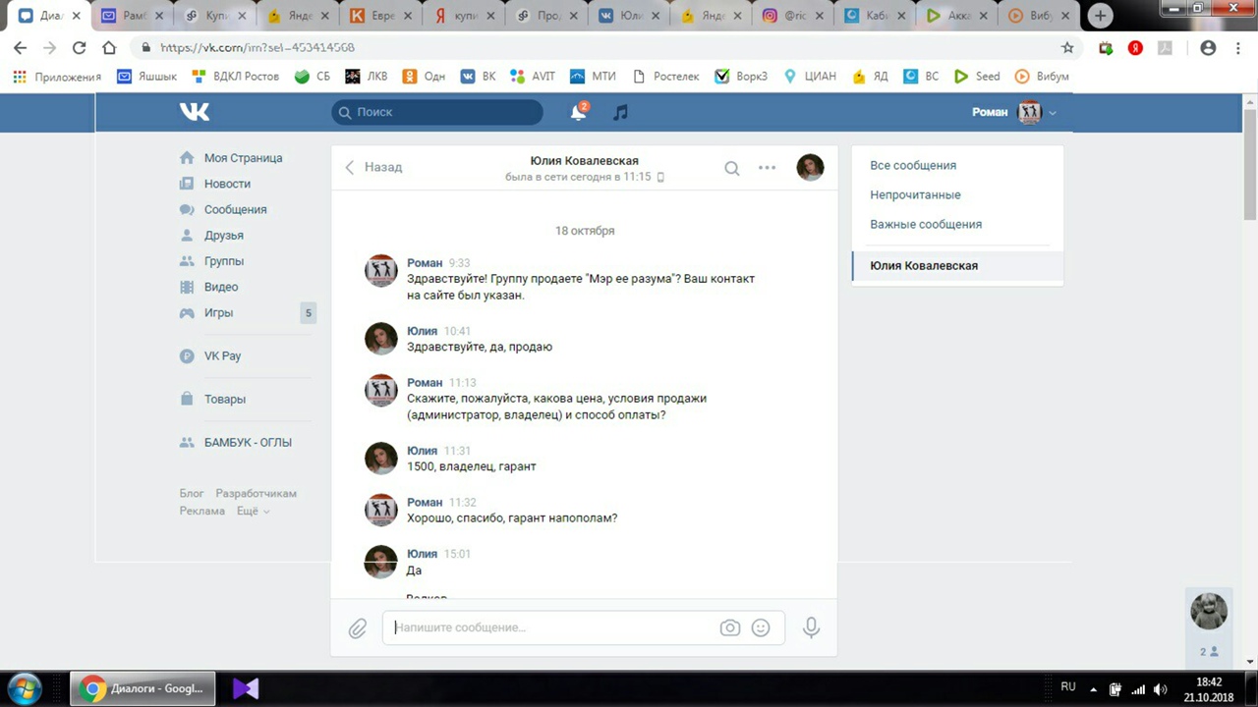Open the Windows Start button
The image size is (1258, 707).
click(x=25, y=688)
